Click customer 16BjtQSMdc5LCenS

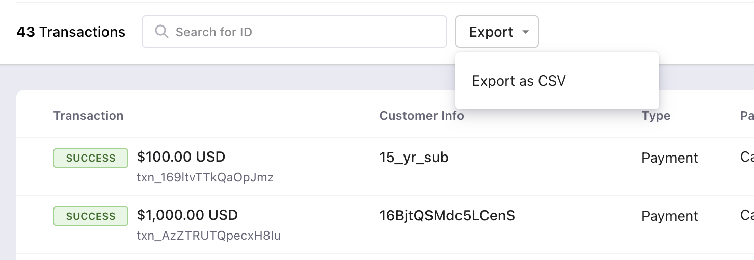pos(447,216)
